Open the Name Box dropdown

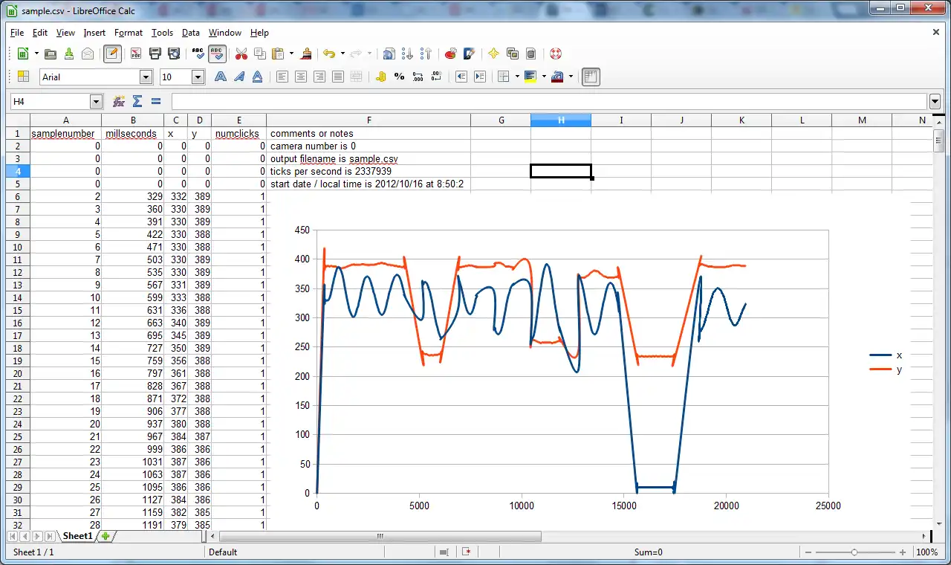pyautogui.click(x=96, y=101)
